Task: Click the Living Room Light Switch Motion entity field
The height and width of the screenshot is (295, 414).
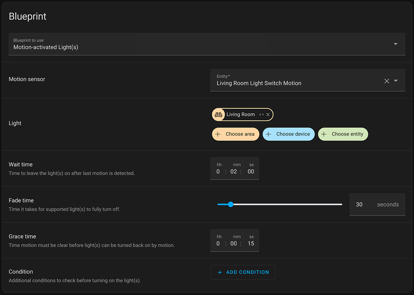Action: tap(283, 83)
